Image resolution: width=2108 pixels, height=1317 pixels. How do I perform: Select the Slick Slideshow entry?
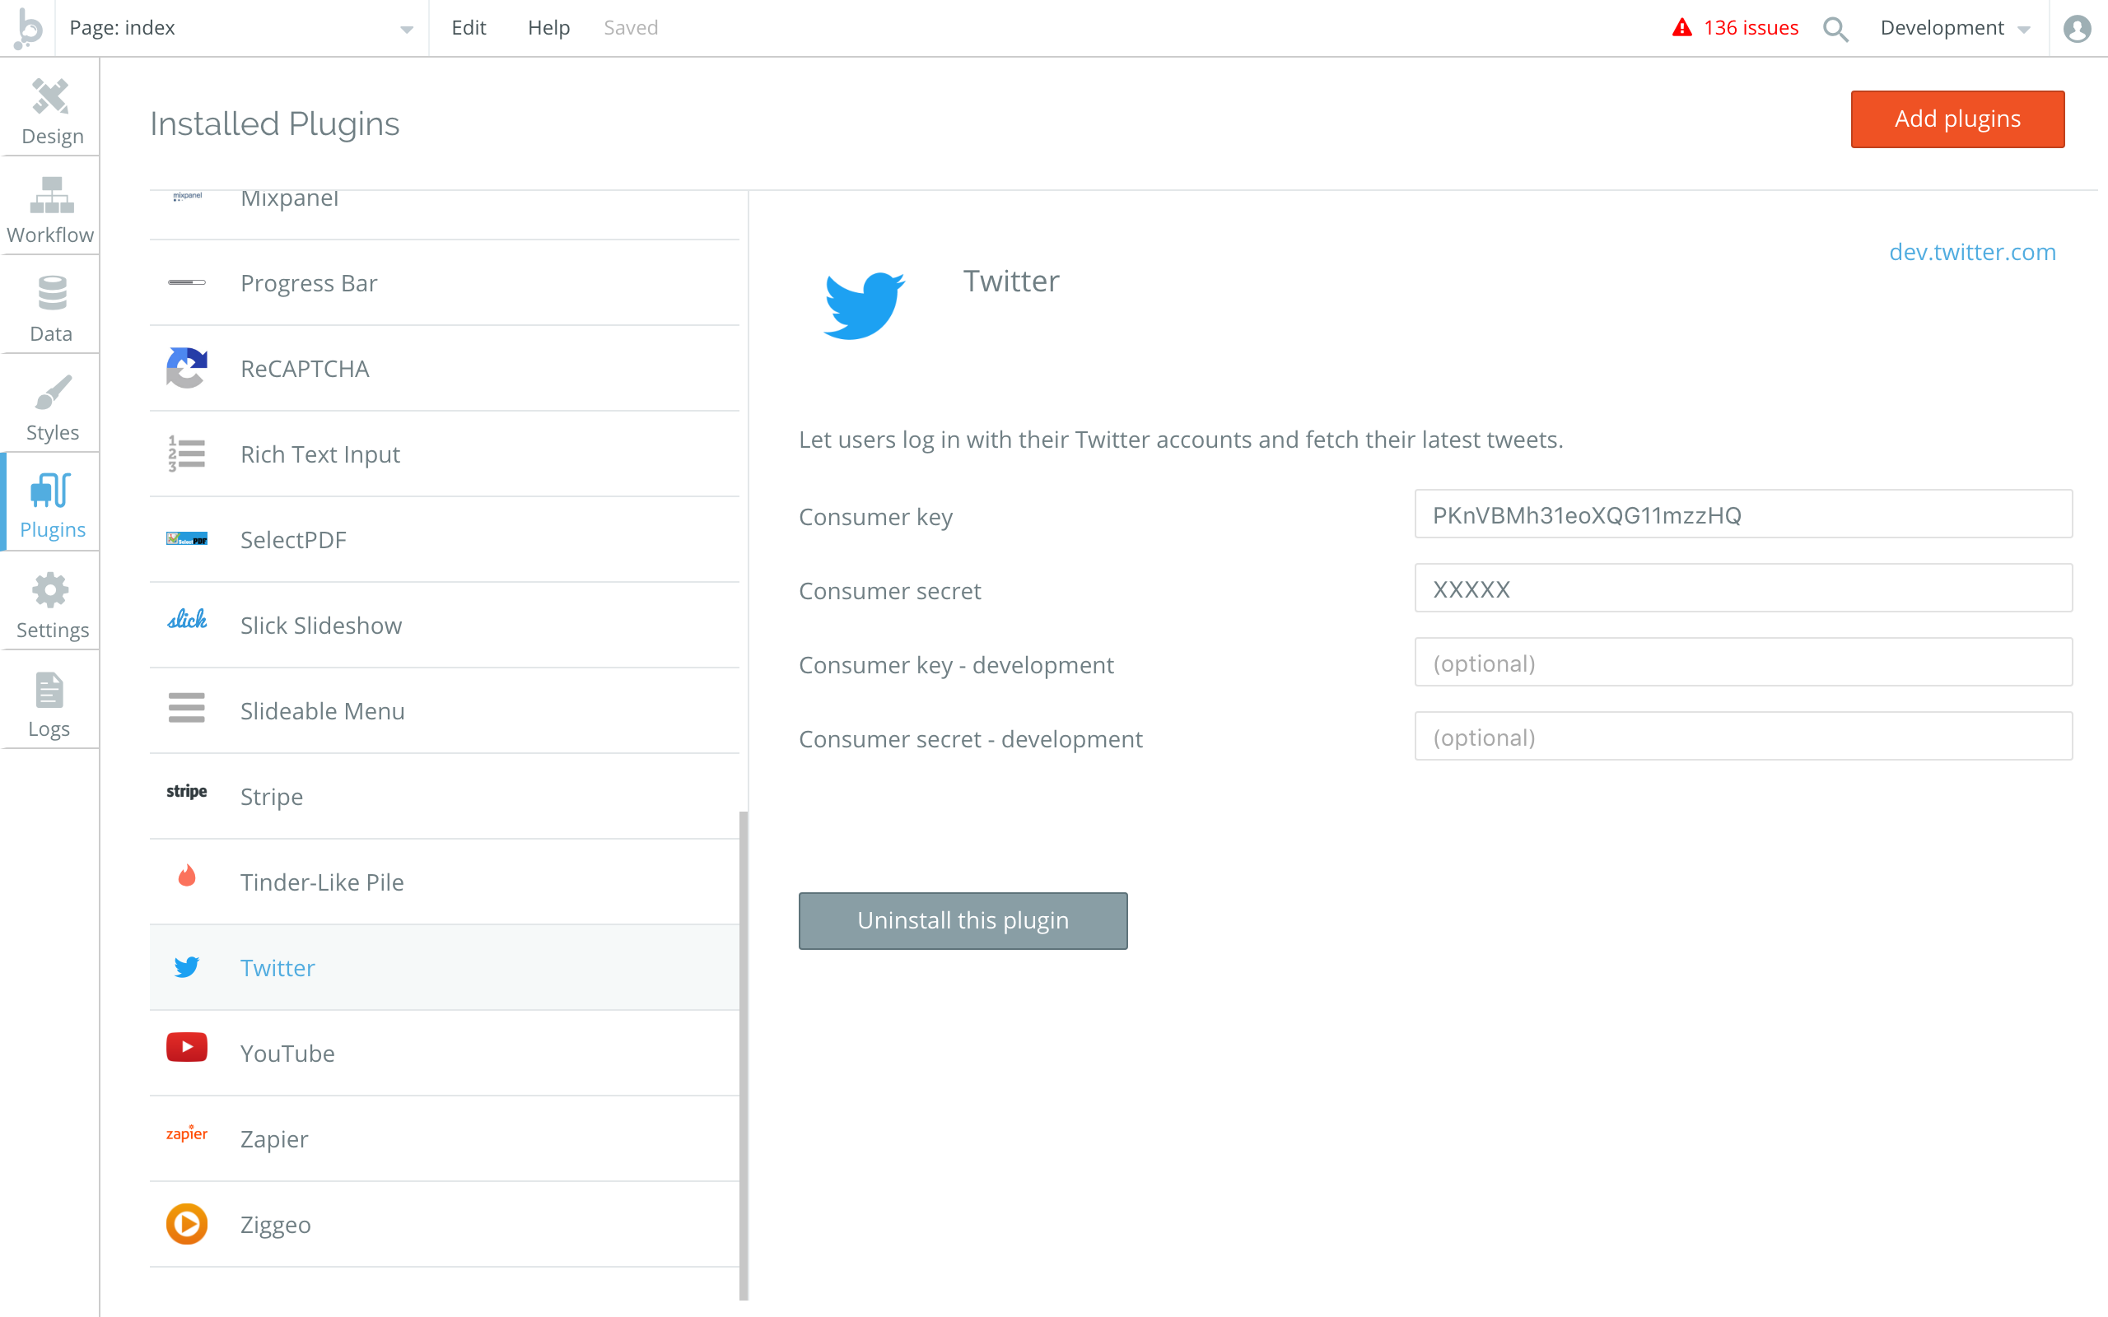[445, 626]
